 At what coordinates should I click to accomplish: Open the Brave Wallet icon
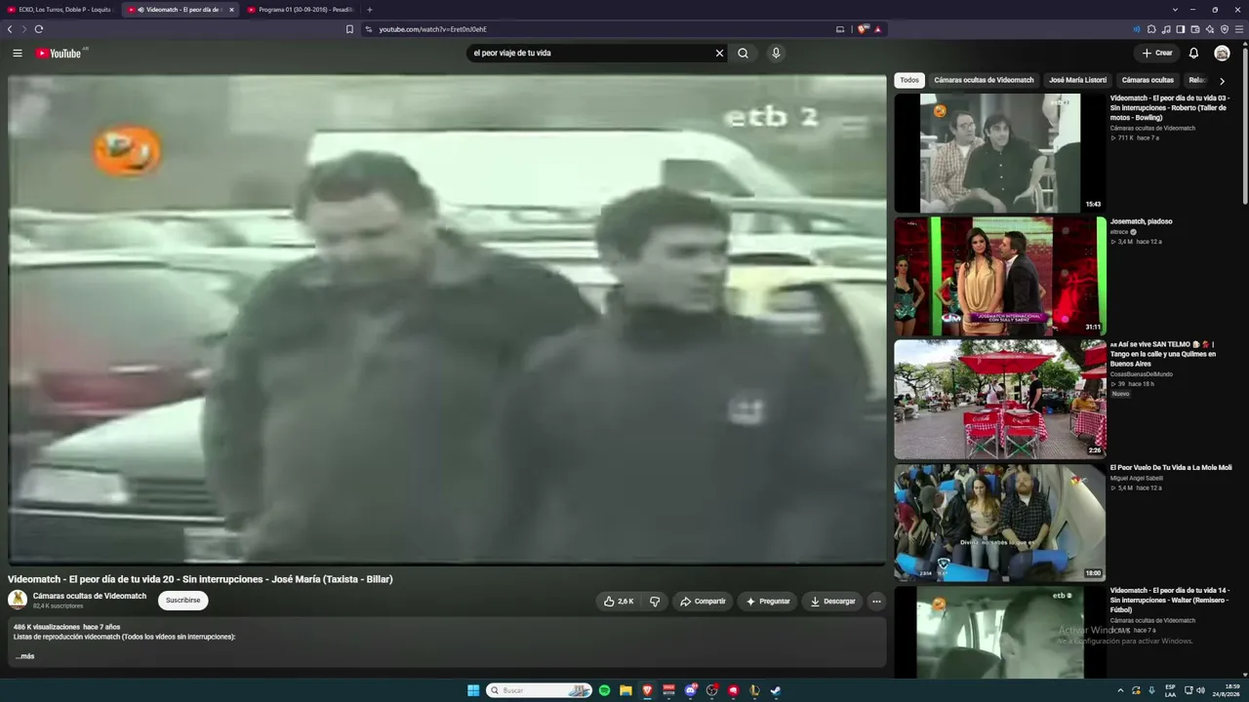[x=1195, y=29]
